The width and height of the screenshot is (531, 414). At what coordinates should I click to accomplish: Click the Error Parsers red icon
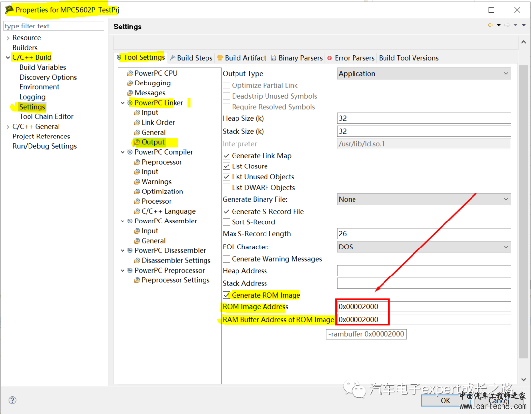point(330,58)
